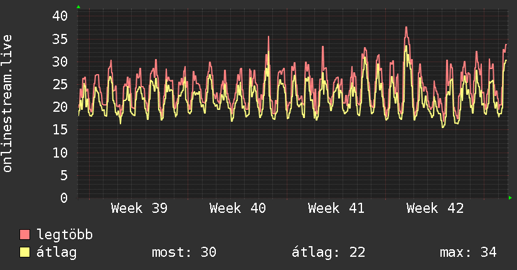The width and height of the screenshot is (517, 270).
Task: Click the 'most: 30' current value text
Action: pyautogui.click(x=184, y=252)
